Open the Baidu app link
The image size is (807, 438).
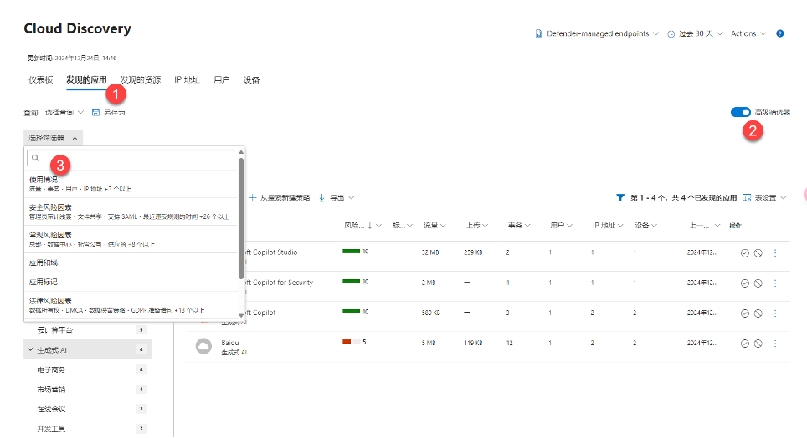(230, 343)
